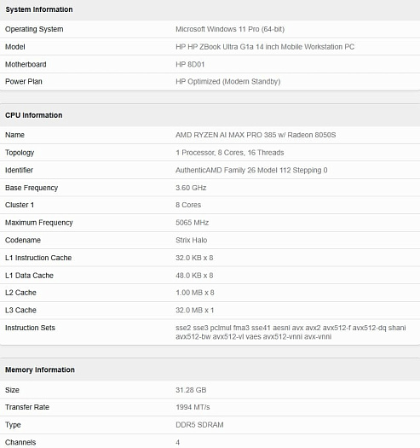Screen dimensions: 420x448
Task: Select the 5065 MHz maximum frequency value
Action: click(192, 223)
